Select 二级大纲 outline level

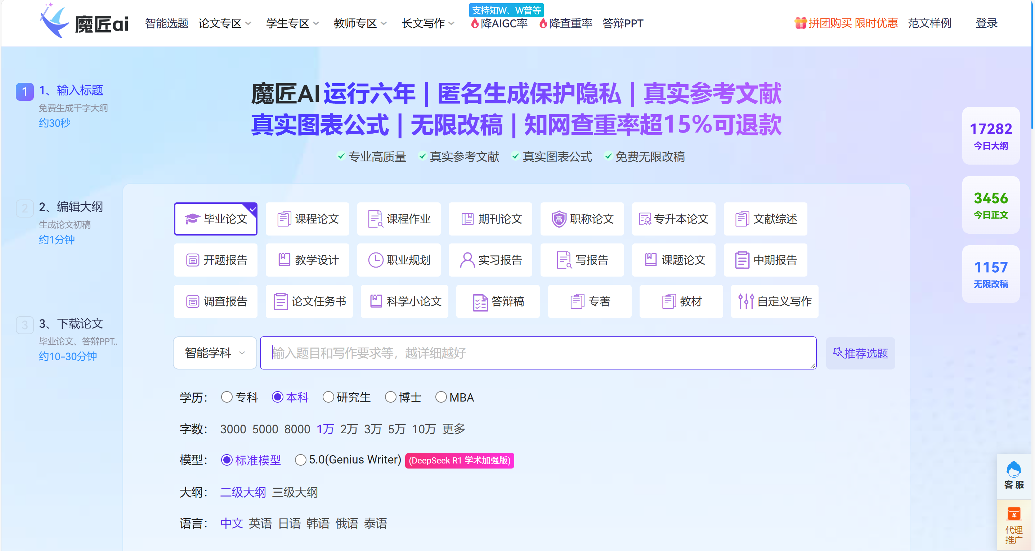tap(243, 492)
